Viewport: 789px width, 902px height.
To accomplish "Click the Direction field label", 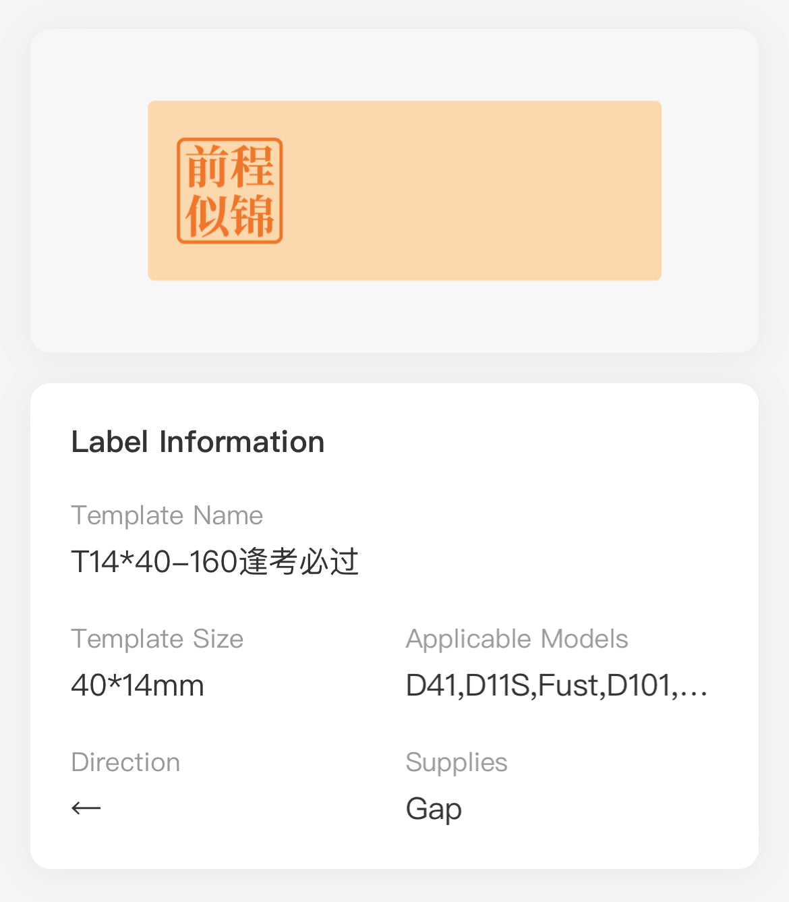I will coord(125,762).
